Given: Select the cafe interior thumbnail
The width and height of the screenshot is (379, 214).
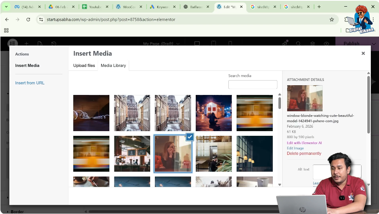Looking at the screenshot, I should [x=132, y=154].
